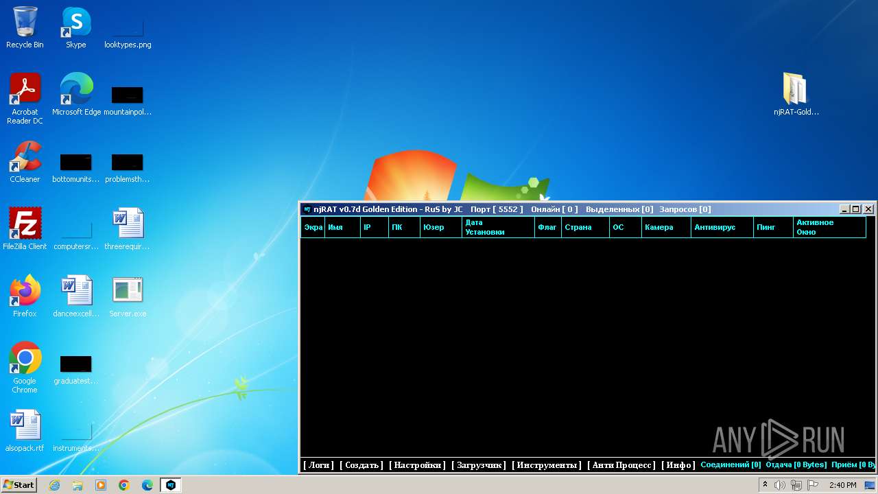Select the alsopack.rtf document
878x494 pixels.
pos(25,431)
